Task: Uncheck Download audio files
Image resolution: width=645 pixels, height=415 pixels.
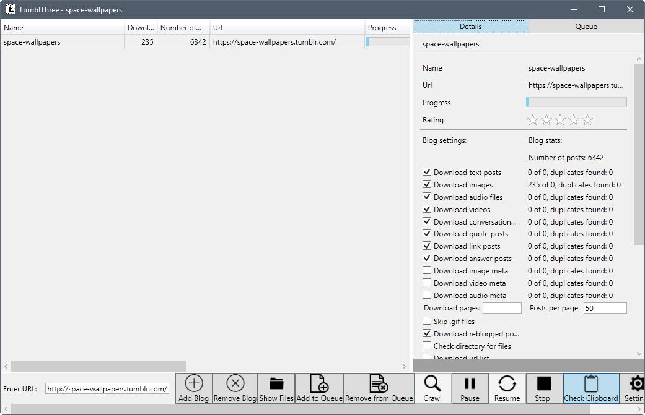Action: pyautogui.click(x=427, y=197)
